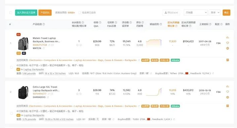Click help icon beside 毛利率 header
The image size is (237, 128).
116,22
